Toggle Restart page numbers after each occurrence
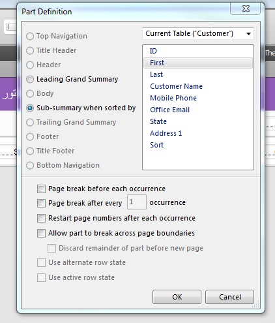The height and width of the screenshot is (323, 275). point(41,218)
